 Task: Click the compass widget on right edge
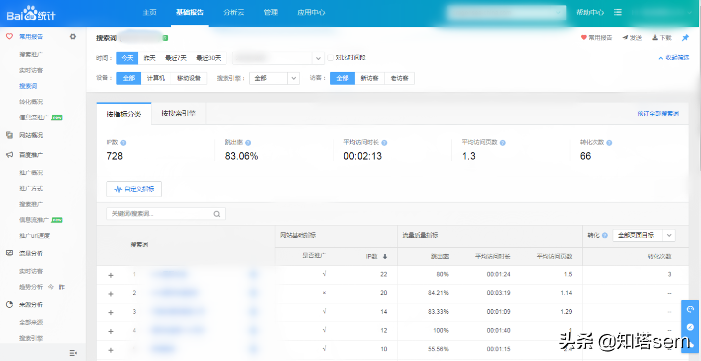[690, 327]
